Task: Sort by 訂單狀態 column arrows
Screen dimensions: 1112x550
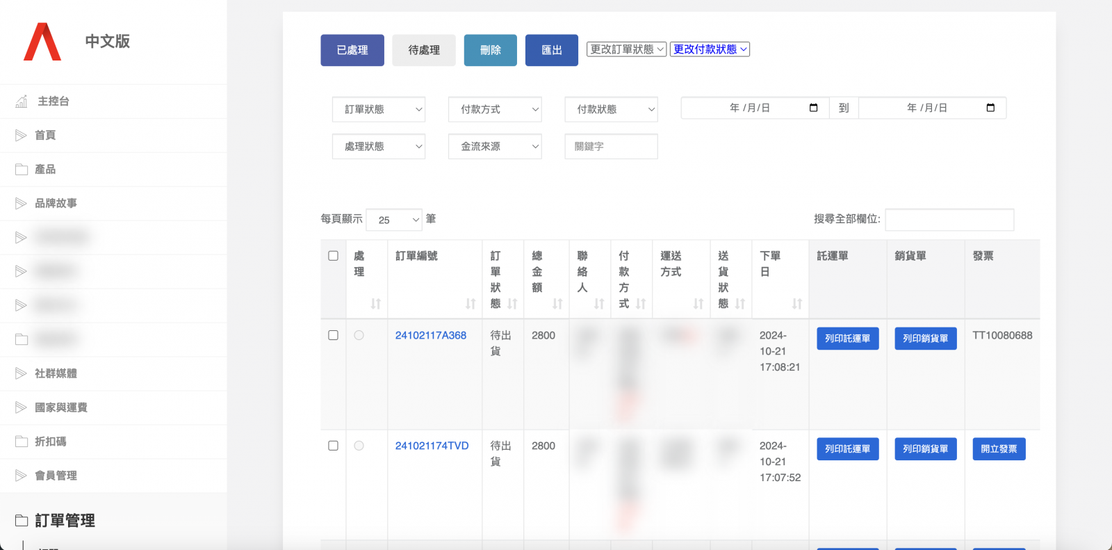Action: click(x=512, y=304)
